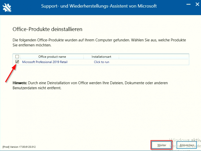Click the Windows aktivieren watermark
Image resolution: width=201 pixels, height=151 pixels.
(185, 140)
